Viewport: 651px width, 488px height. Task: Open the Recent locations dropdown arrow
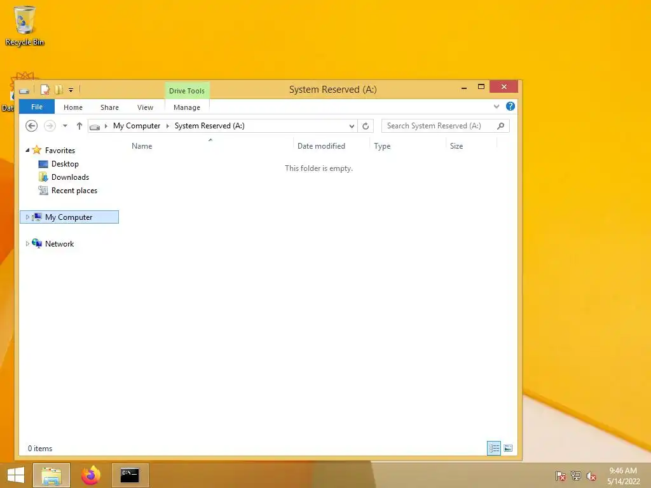[x=65, y=126]
